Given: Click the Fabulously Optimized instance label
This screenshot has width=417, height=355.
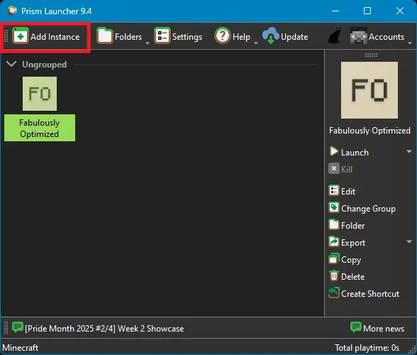Looking at the screenshot, I should pos(40,128).
